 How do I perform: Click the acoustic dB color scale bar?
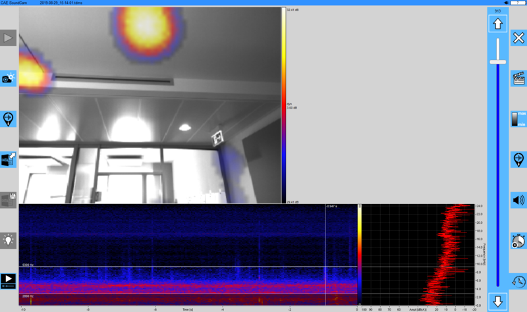click(284, 105)
